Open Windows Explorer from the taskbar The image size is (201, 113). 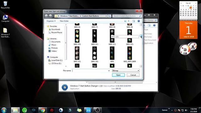tap(15, 110)
